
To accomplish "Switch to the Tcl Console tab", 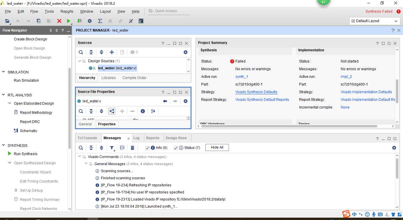I will [87, 138].
